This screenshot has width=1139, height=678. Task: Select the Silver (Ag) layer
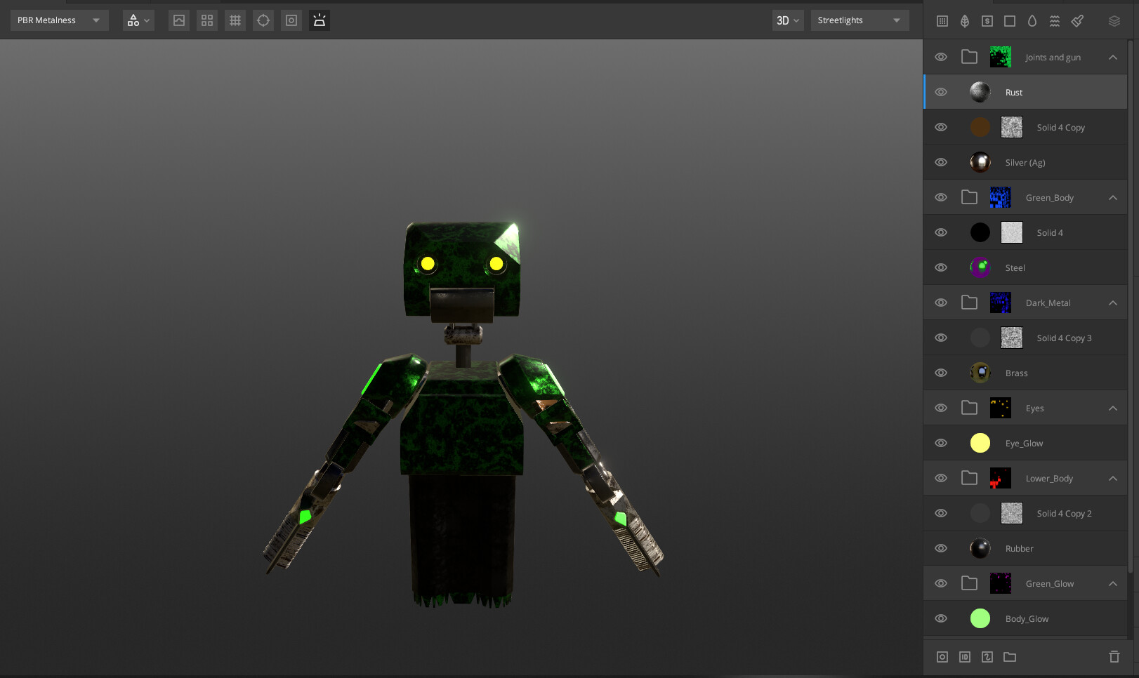tap(1025, 161)
